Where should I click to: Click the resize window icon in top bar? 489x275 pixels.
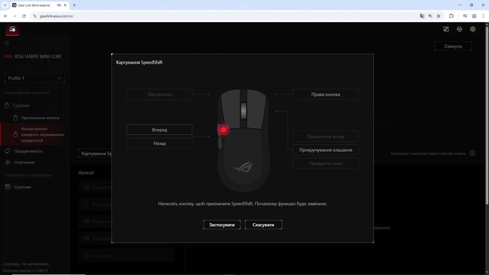pos(445,29)
